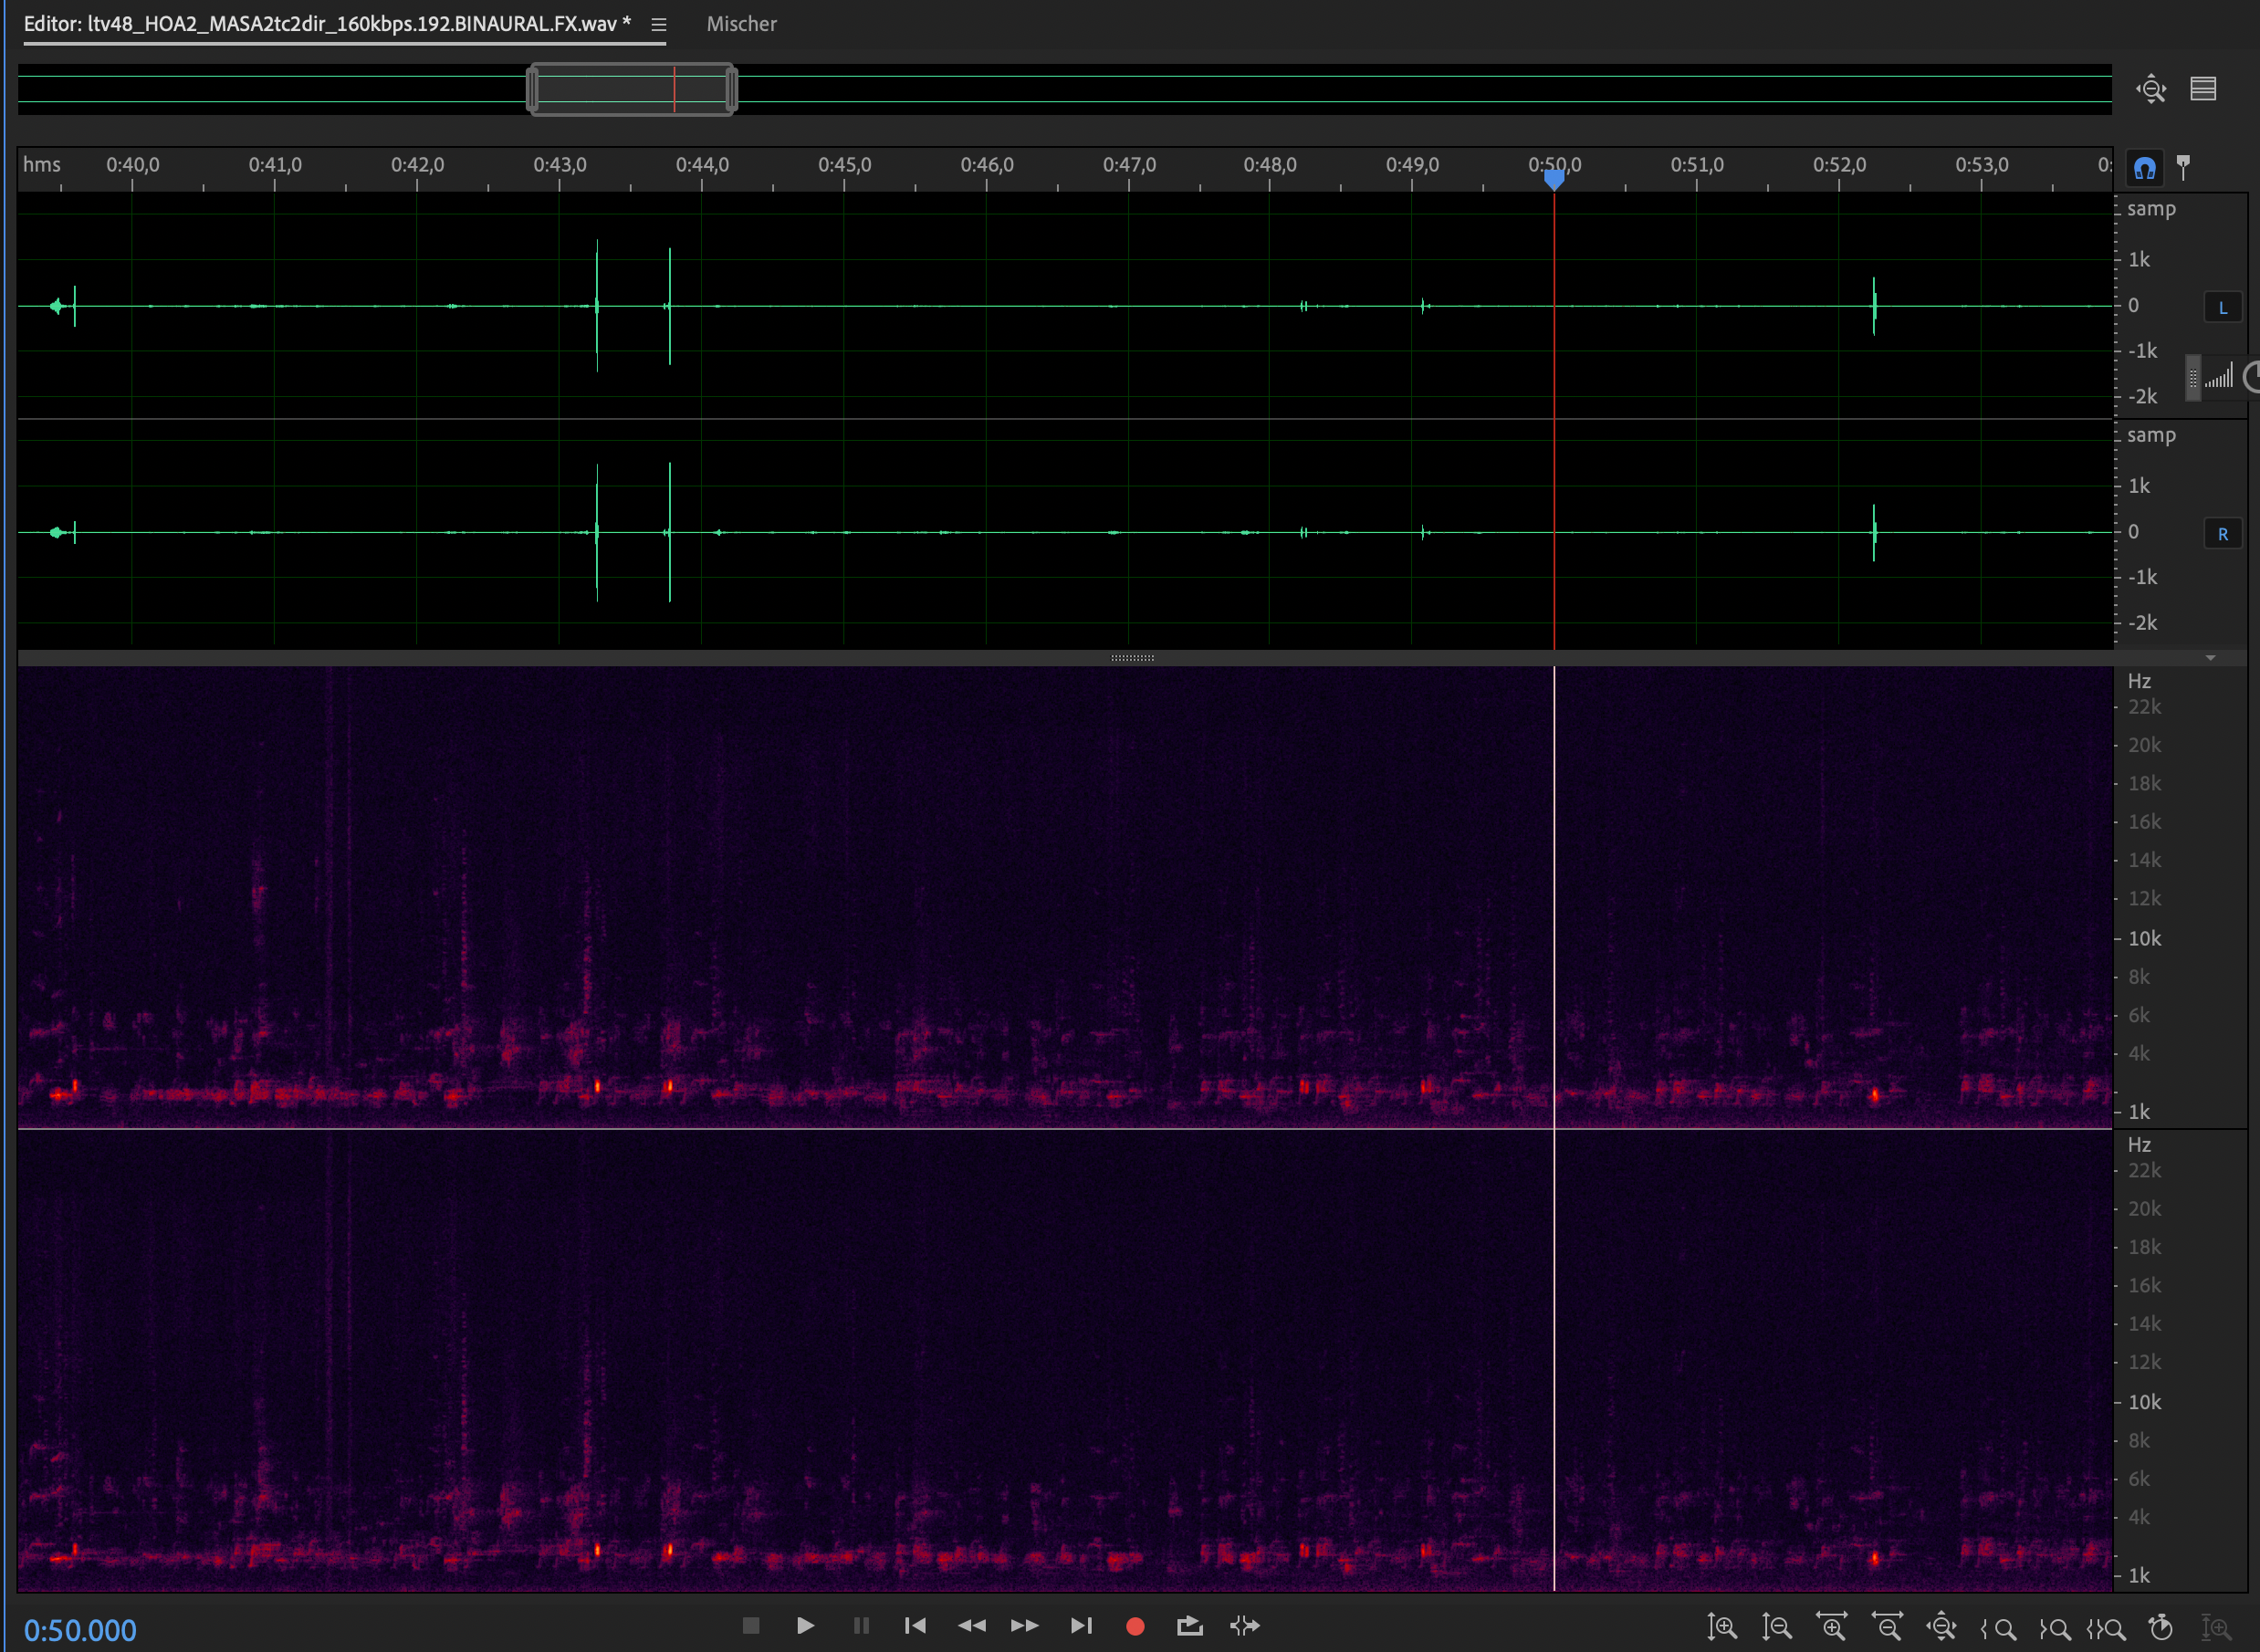Click Zoom In Amplitude icon
Image resolution: width=2260 pixels, height=1652 pixels.
(1721, 1627)
